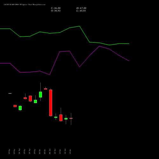Screen dimensions: 159x159
Task: Click the chart title text at top left
Action: click(24, 5)
